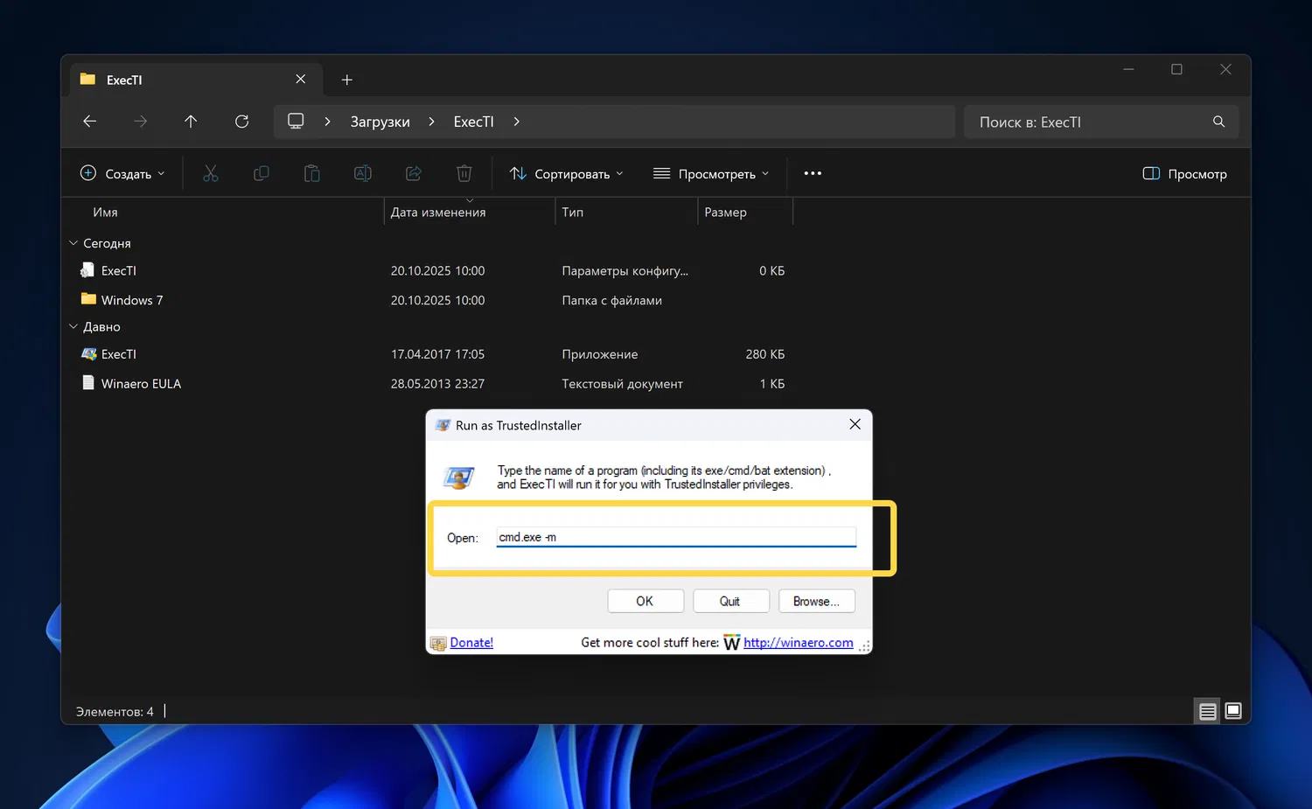Click the Rename icon in toolbar
The width and height of the screenshot is (1312, 809).
pos(362,173)
